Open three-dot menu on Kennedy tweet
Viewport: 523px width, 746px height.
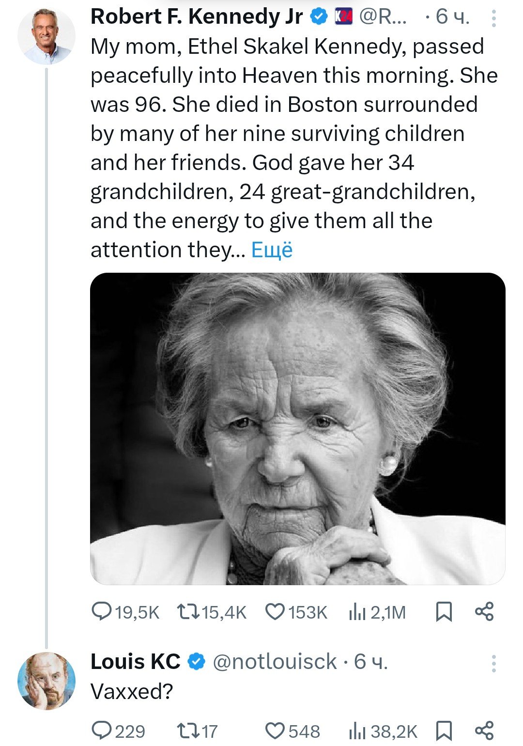point(493,18)
